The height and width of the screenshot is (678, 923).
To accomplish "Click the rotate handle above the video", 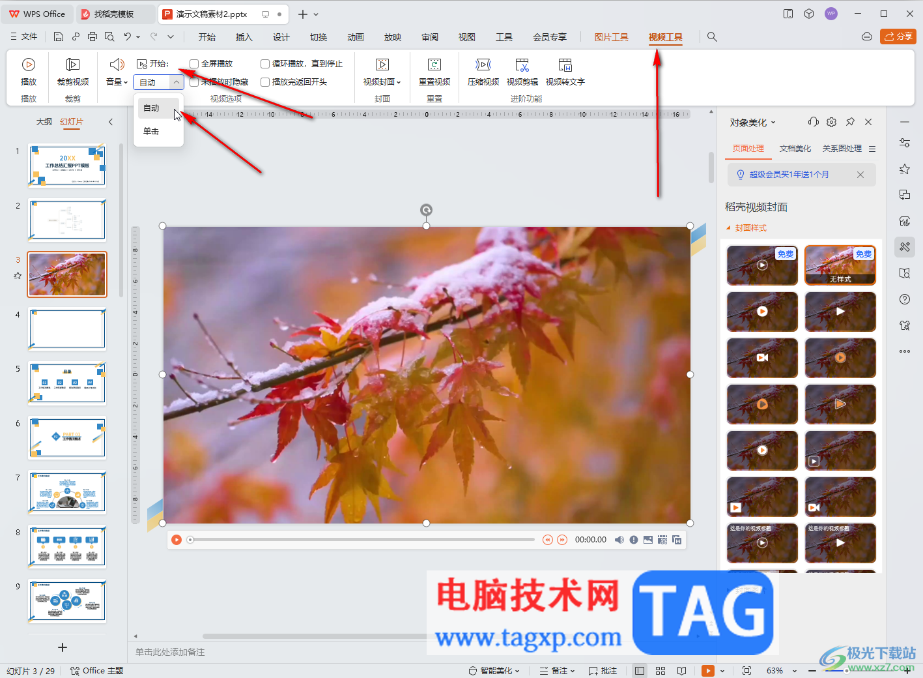I will (x=426, y=210).
